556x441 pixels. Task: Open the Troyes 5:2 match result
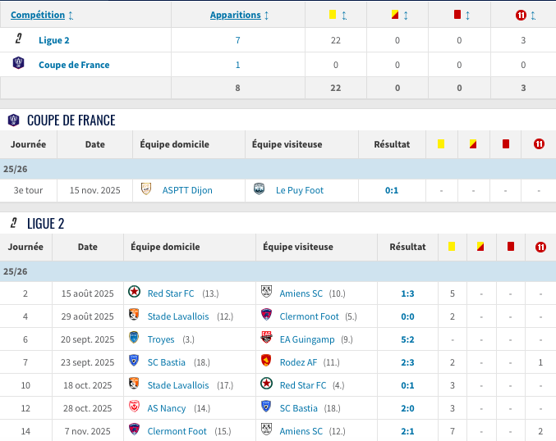pos(407,339)
